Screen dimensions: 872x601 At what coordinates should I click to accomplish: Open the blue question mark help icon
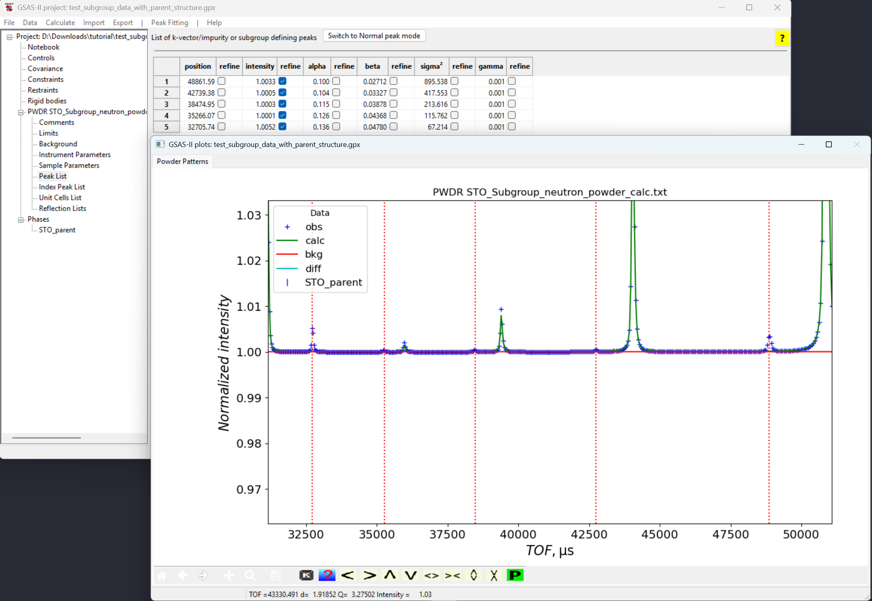point(327,575)
